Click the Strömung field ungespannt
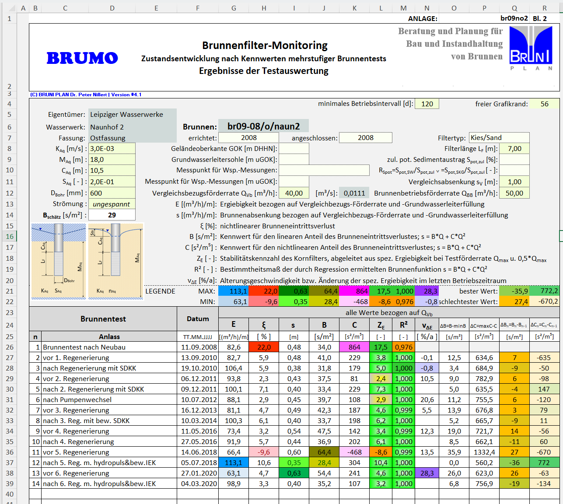Screen dimensions: 563x504 click(x=112, y=204)
